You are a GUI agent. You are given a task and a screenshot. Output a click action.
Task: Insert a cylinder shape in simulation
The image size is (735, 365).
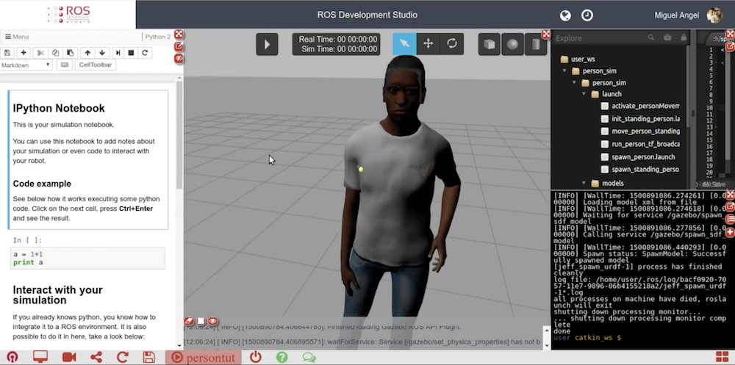point(536,44)
